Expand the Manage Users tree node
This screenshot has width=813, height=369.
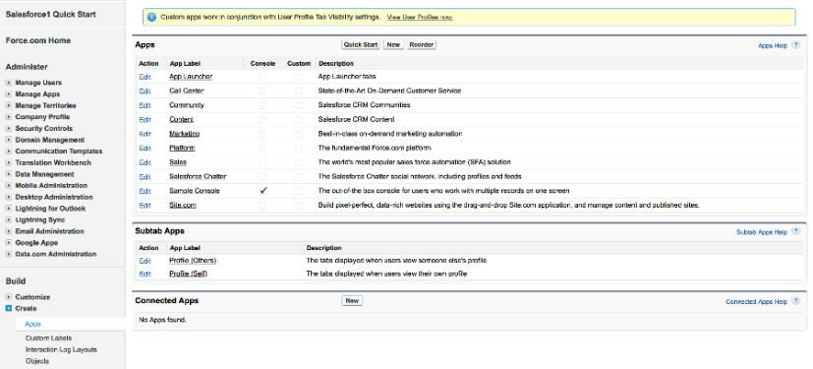click(8, 83)
